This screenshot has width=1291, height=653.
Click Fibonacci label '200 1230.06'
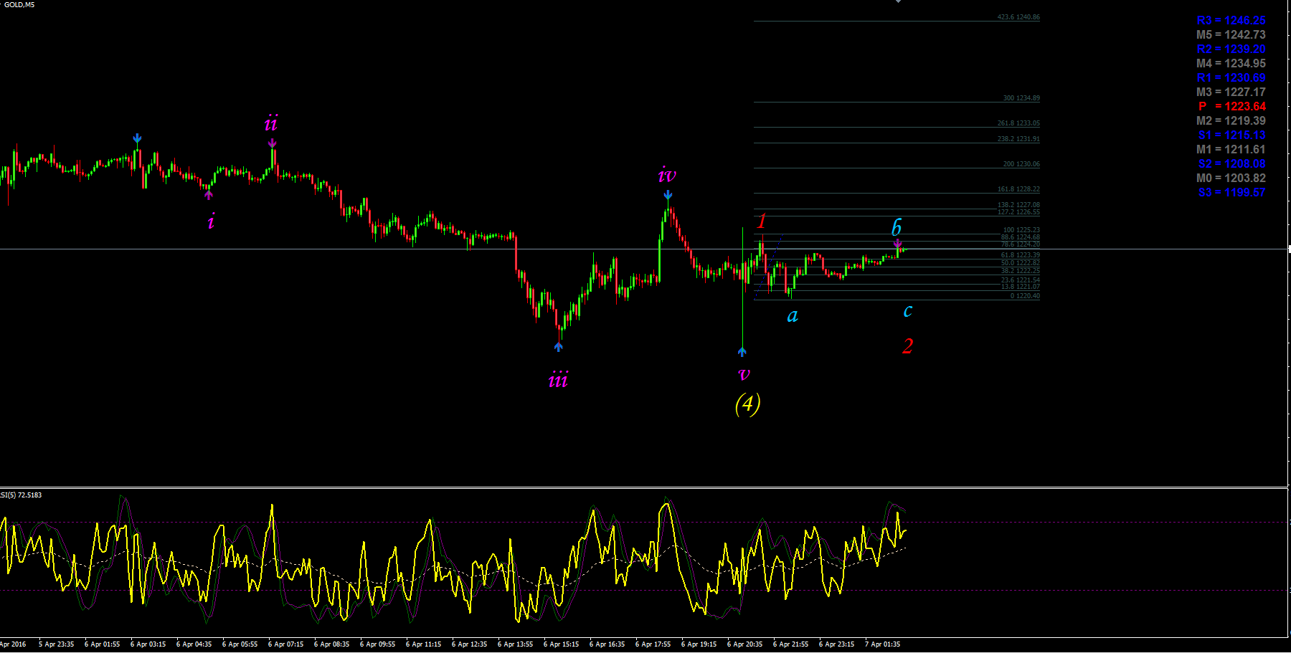1021,164
